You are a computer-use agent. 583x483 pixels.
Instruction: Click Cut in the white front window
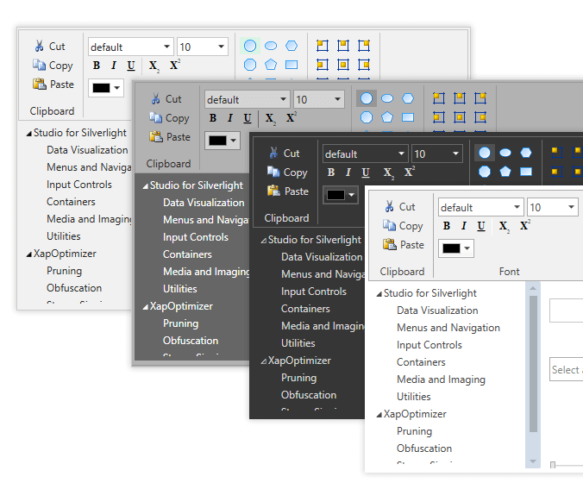[x=400, y=207]
